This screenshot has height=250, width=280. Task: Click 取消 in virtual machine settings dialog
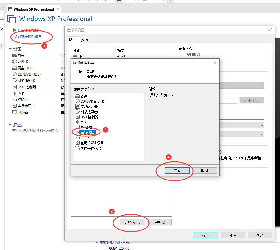[233, 235]
